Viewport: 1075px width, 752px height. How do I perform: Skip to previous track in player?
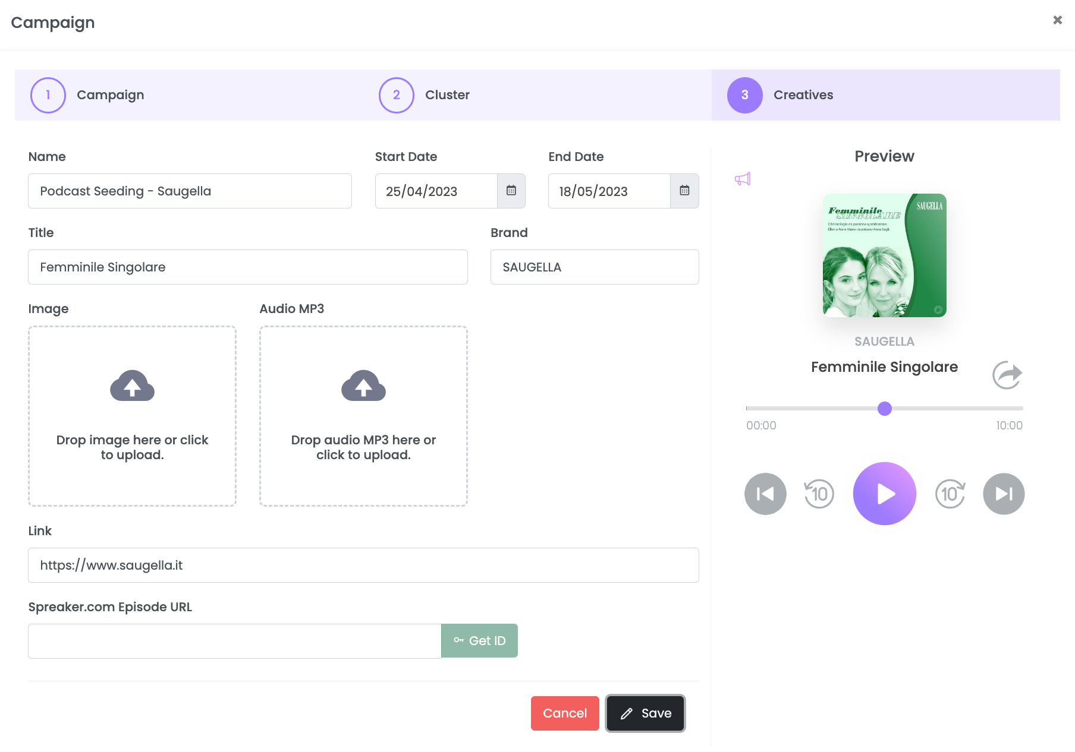click(765, 494)
